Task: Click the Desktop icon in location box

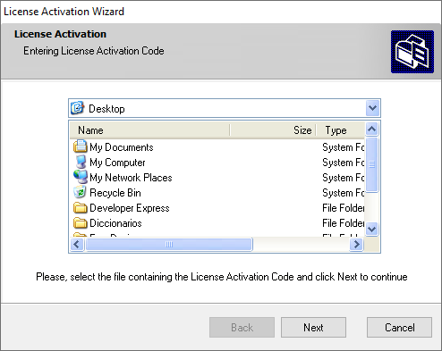Action: (78, 108)
